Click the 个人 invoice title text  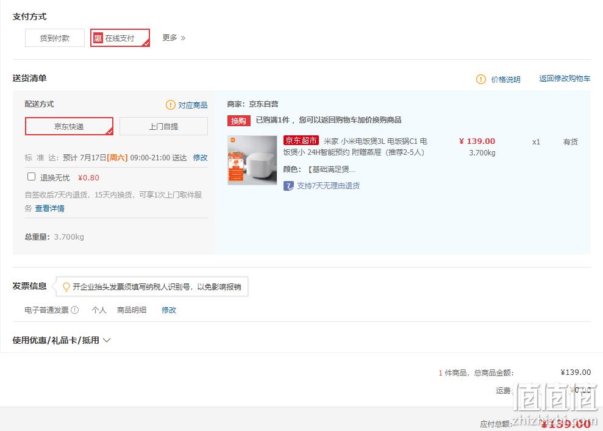click(99, 310)
